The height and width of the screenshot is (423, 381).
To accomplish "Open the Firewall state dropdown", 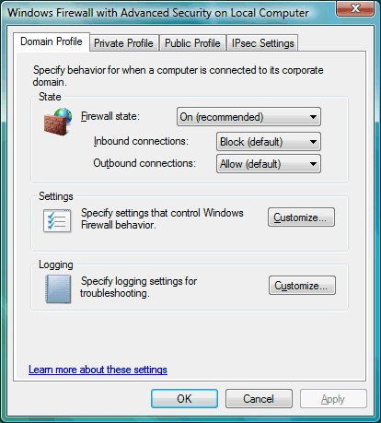I will coord(248,117).
